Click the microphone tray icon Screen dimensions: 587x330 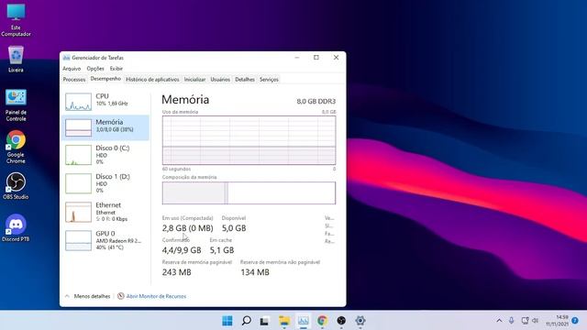tap(512, 321)
